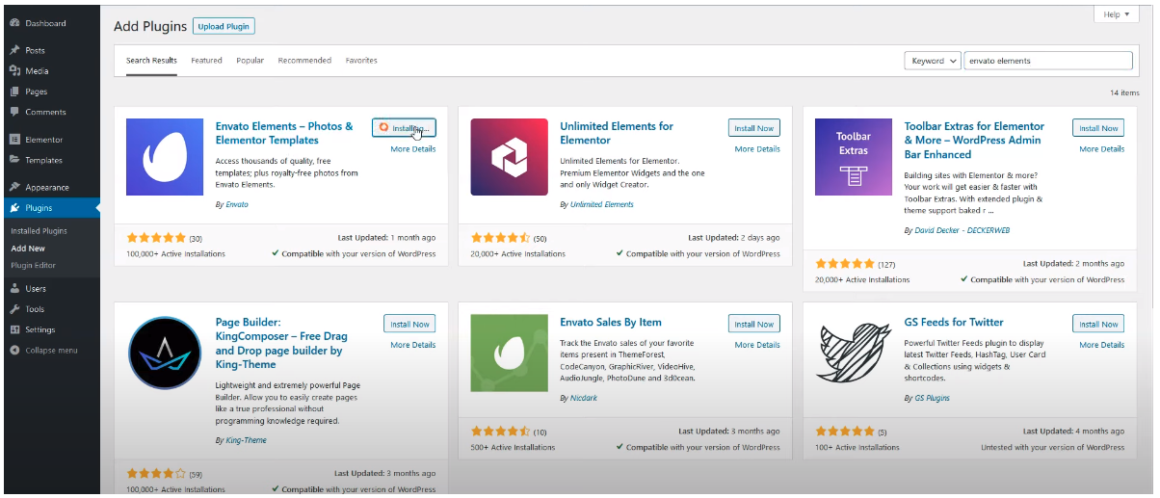Viewport: 1160px width, 498px height.
Task: Open More Details for Envato Sales By Item
Action: tap(757, 345)
